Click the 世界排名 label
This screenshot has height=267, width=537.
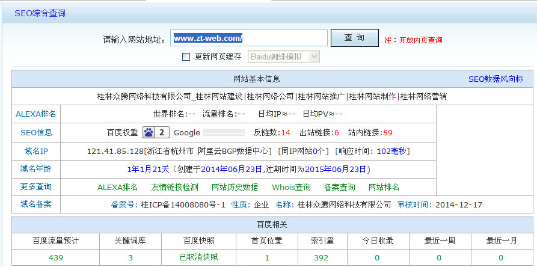click(170, 114)
